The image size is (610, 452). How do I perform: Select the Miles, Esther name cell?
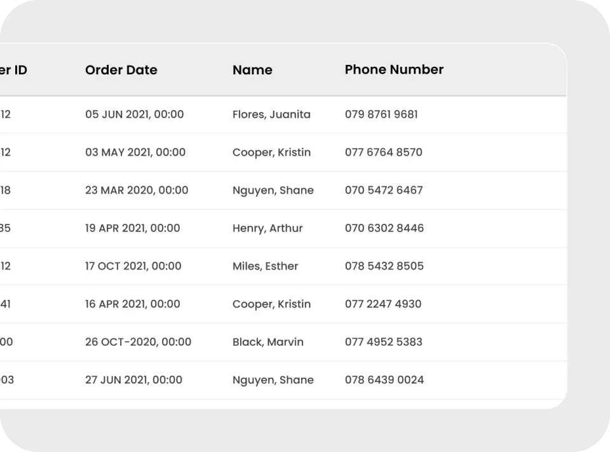click(265, 266)
